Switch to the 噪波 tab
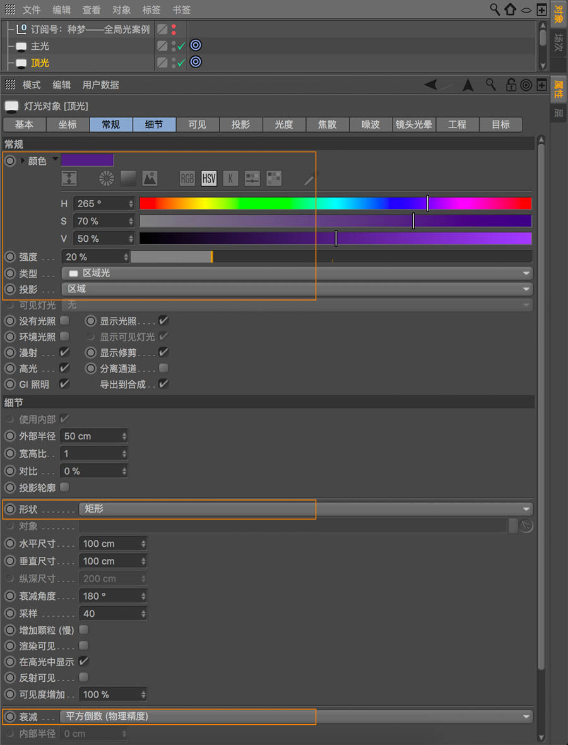This screenshot has height=745, width=568. click(370, 124)
